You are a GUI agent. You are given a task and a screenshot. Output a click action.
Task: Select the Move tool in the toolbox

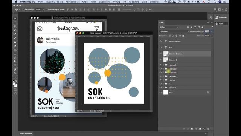point(15,19)
